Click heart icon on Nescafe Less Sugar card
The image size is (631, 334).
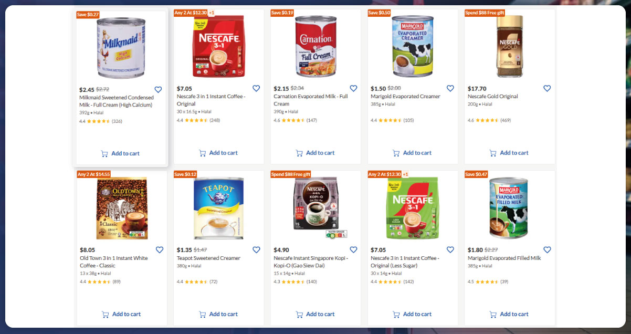450,250
